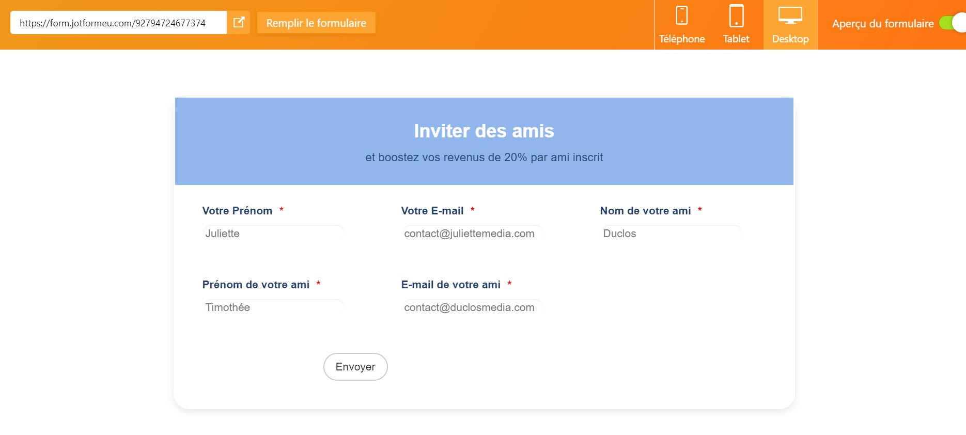Click the Votre E-mail input field
966x435 pixels.
pyautogui.click(x=472, y=234)
